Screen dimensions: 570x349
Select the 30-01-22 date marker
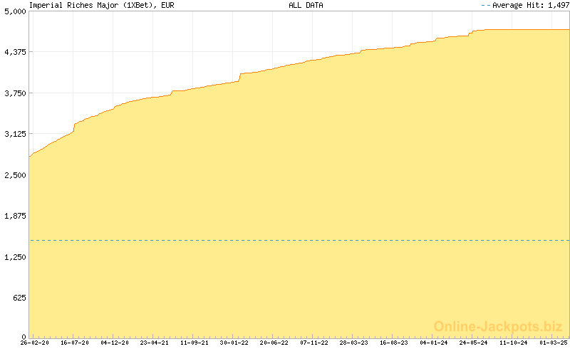234,343
